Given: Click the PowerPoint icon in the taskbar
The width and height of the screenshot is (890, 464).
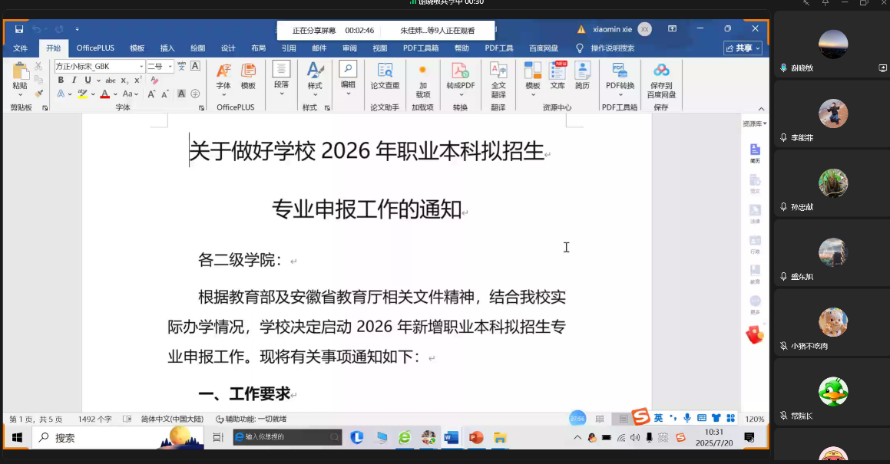Looking at the screenshot, I should 475,437.
